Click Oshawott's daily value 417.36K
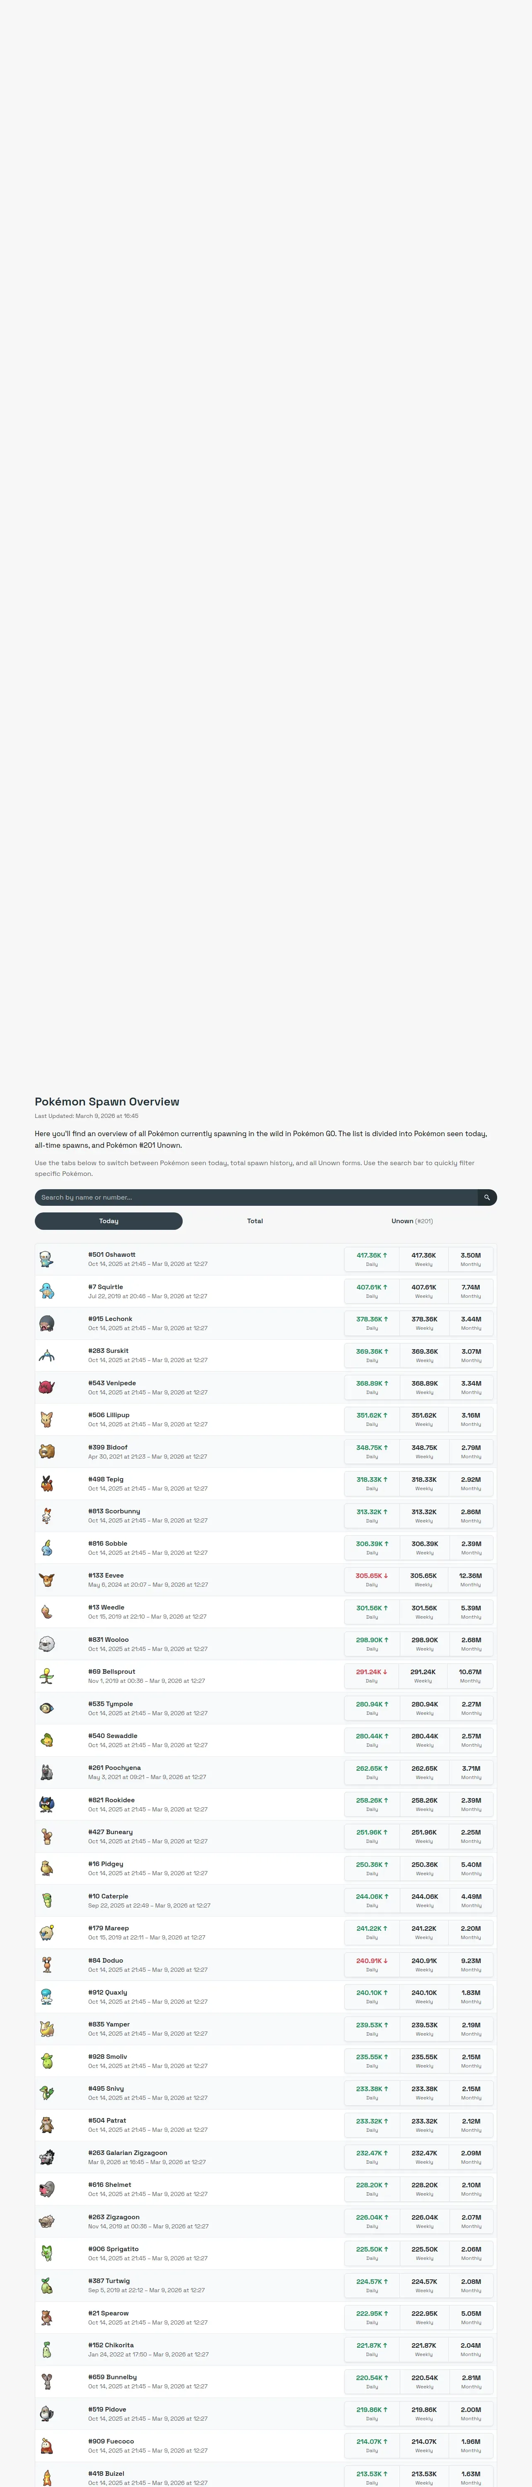532x2487 pixels. (x=372, y=1255)
